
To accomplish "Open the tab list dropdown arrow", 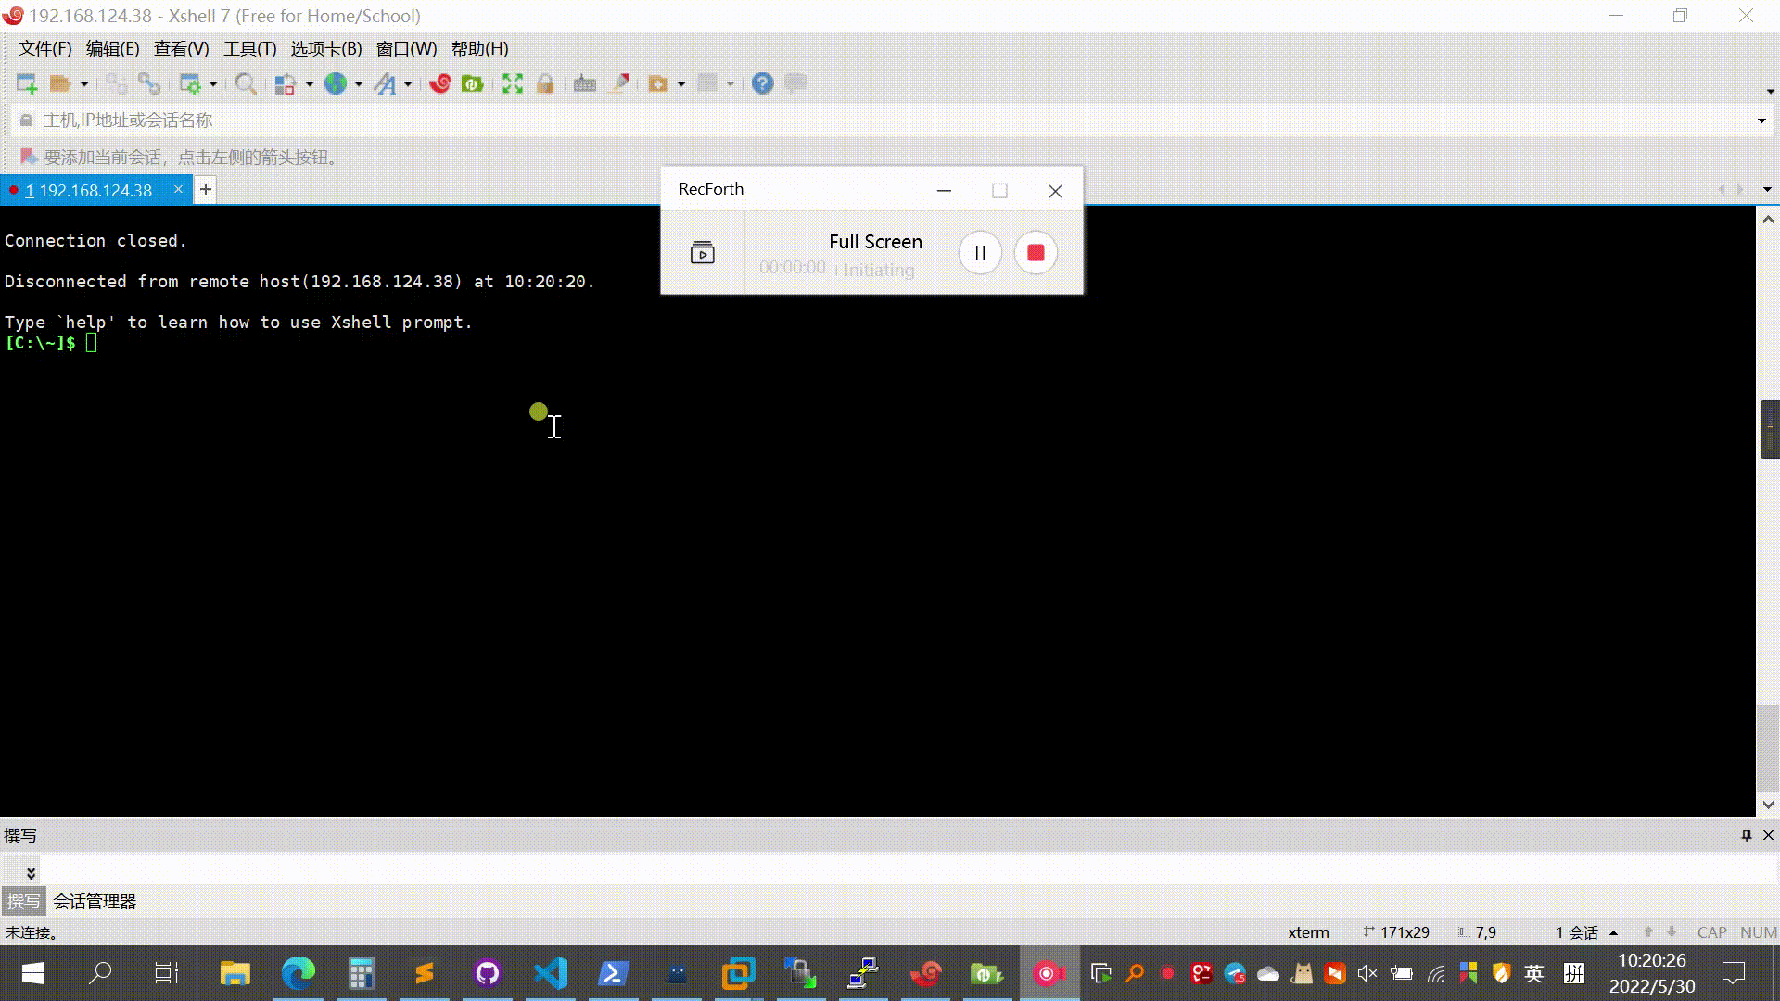I will pos(1767,190).
